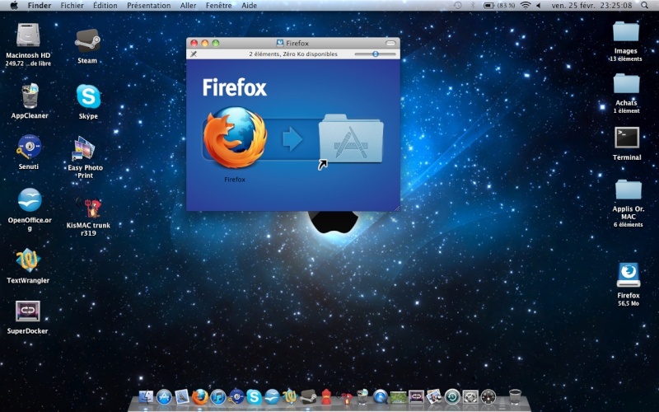Viewport: 659px width, 412px height.
Task: Open the Apple menu
Action: point(14,6)
